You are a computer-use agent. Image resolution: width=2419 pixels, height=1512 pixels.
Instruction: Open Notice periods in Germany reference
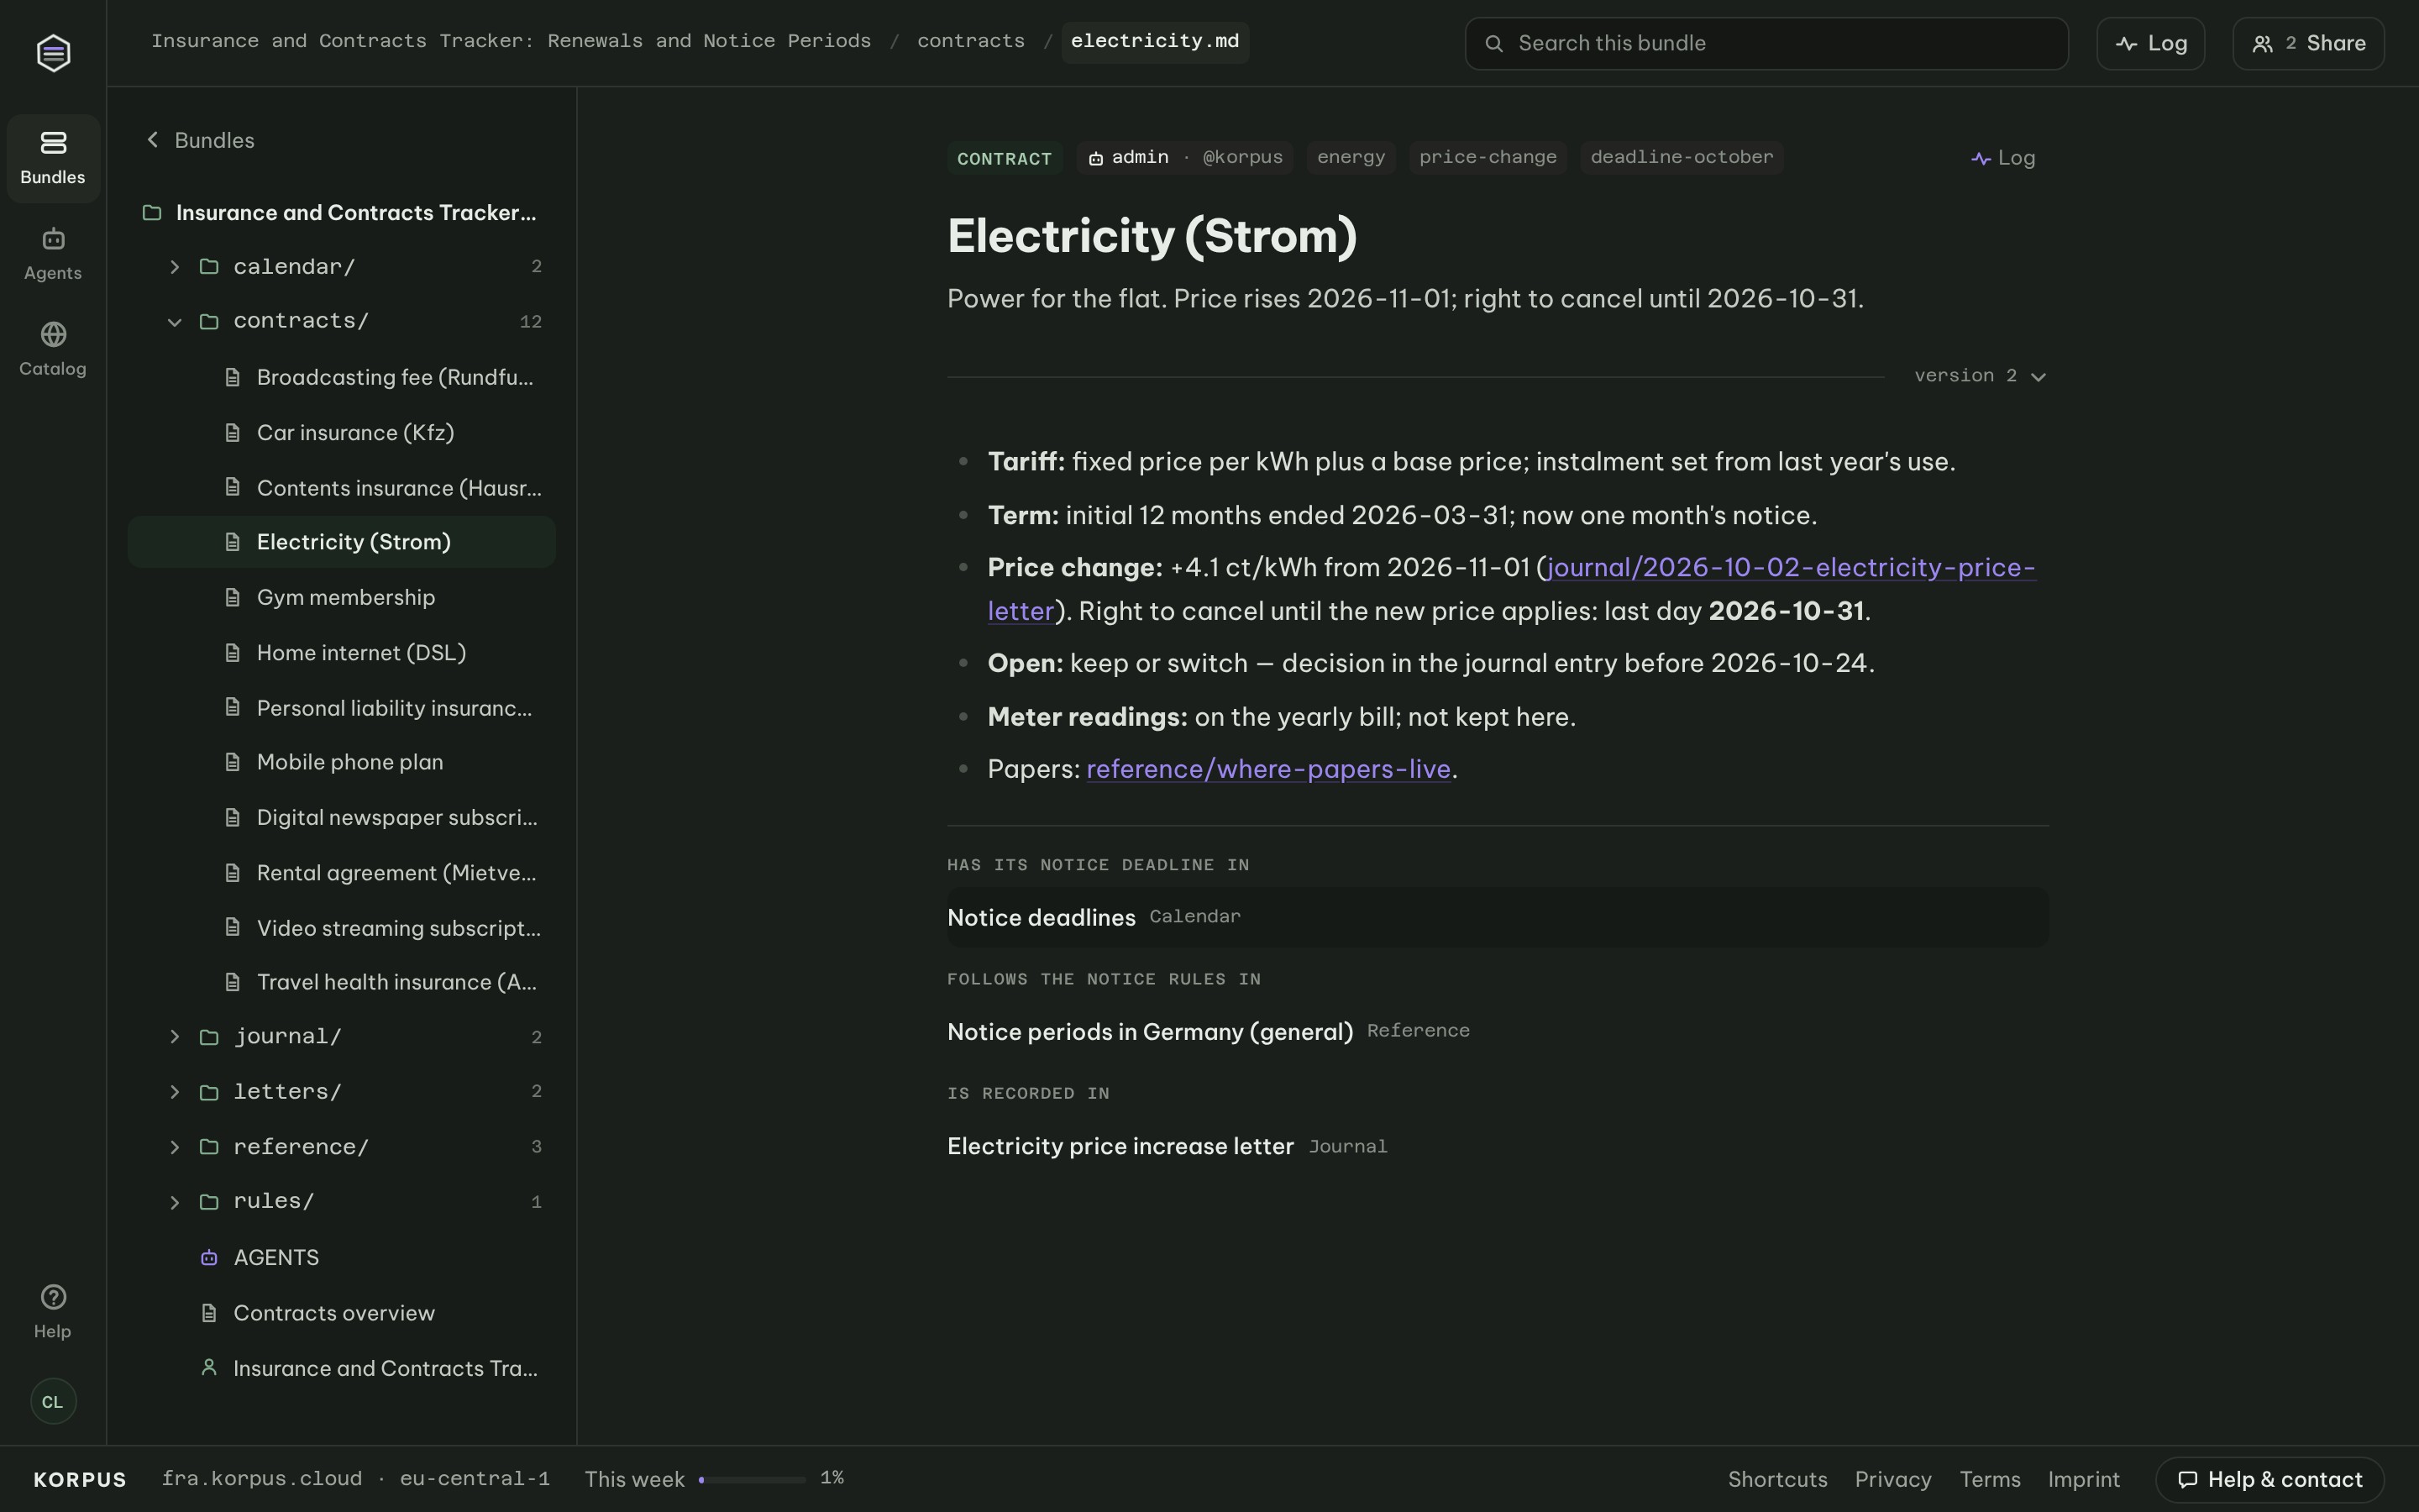pyautogui.click(x=1498, y=1031)
